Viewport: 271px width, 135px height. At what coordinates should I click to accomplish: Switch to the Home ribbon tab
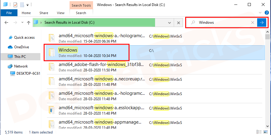[26, 13]
